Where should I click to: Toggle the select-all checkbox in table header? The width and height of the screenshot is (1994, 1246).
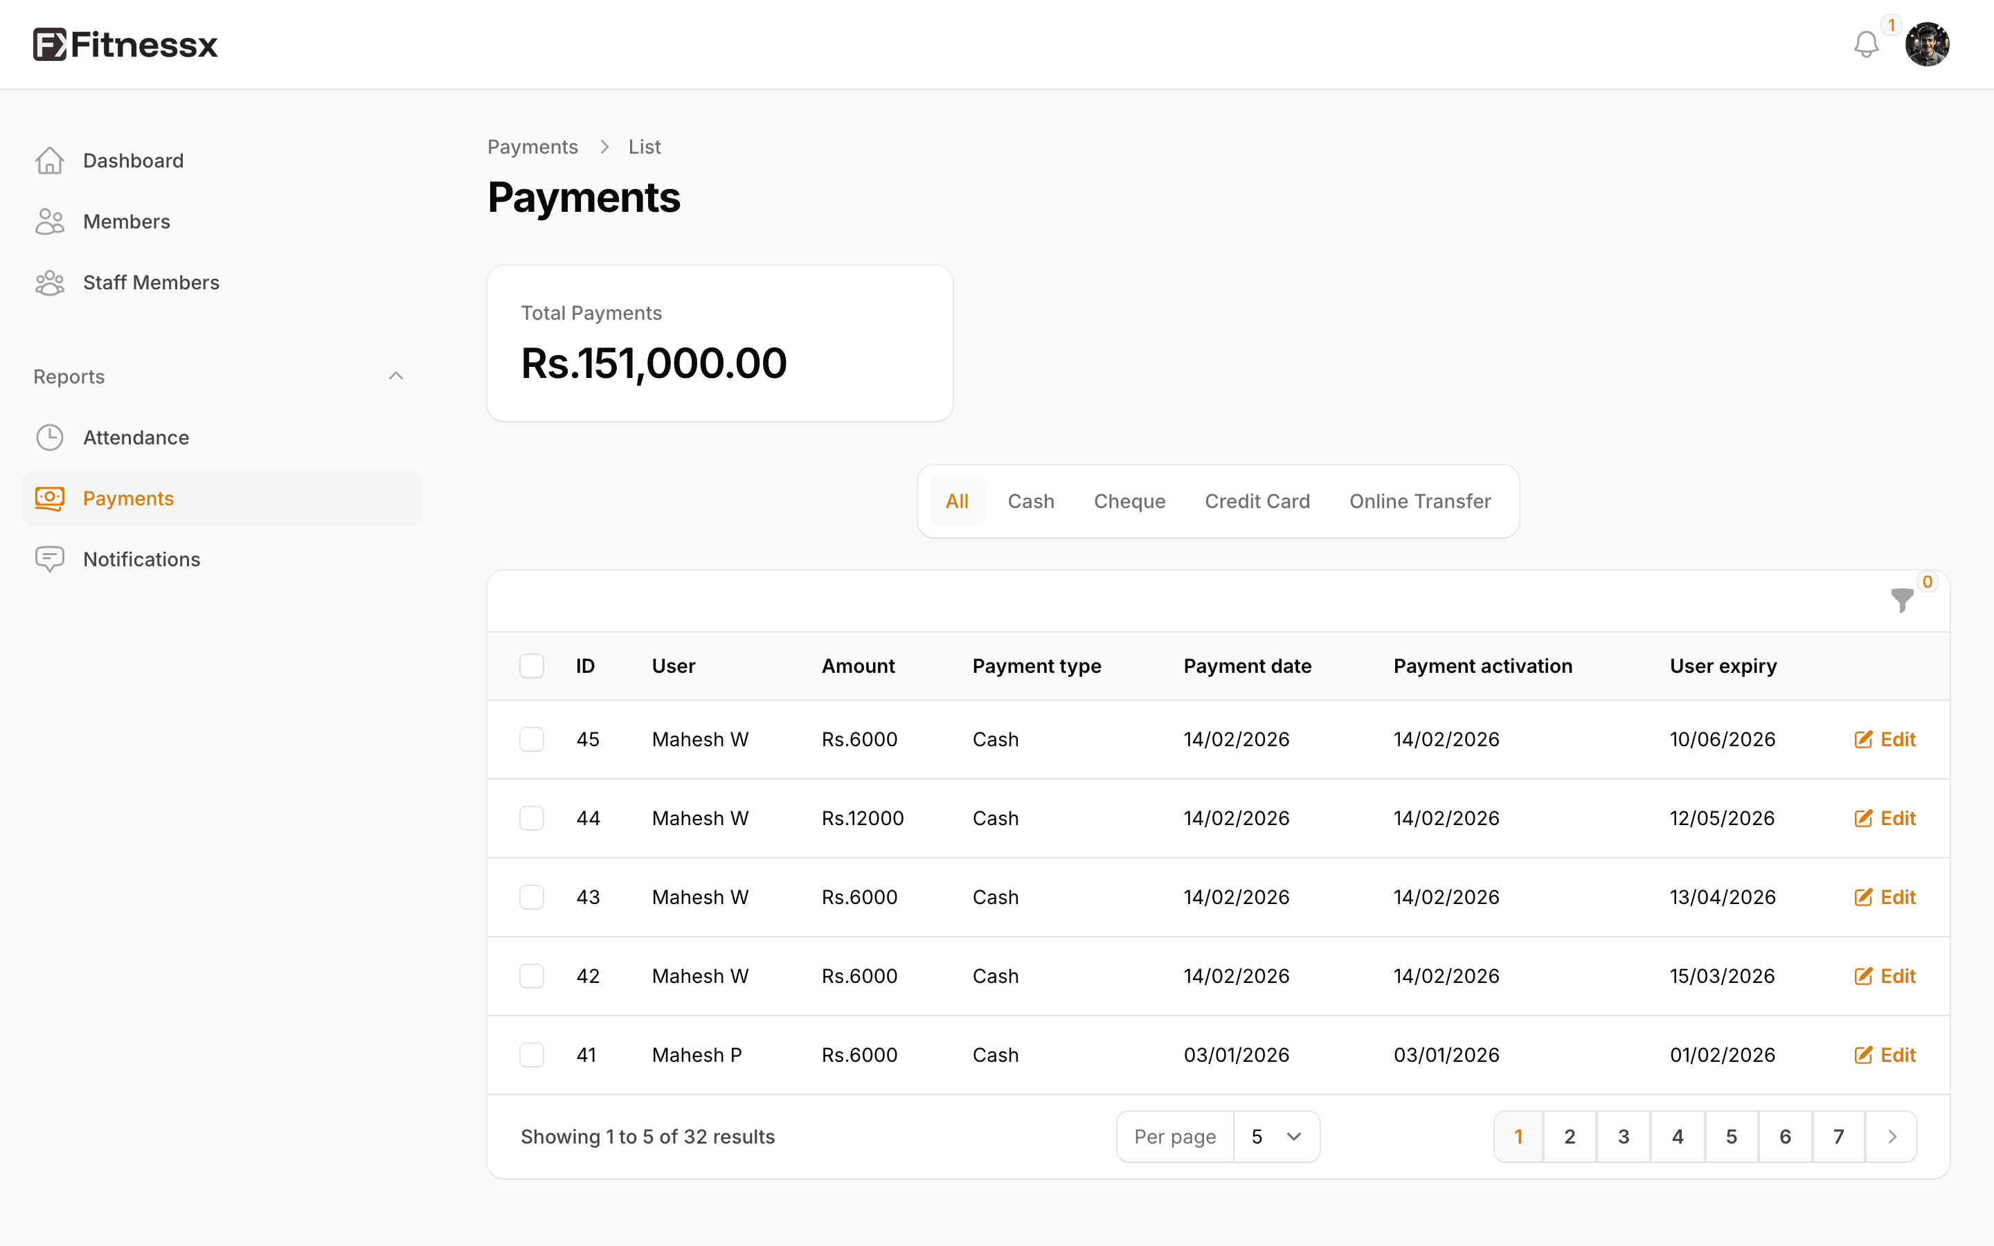click(532, 666)
